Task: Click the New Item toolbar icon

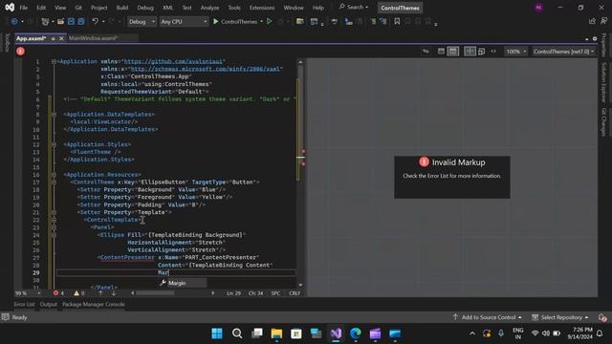Action: (45, 22)
